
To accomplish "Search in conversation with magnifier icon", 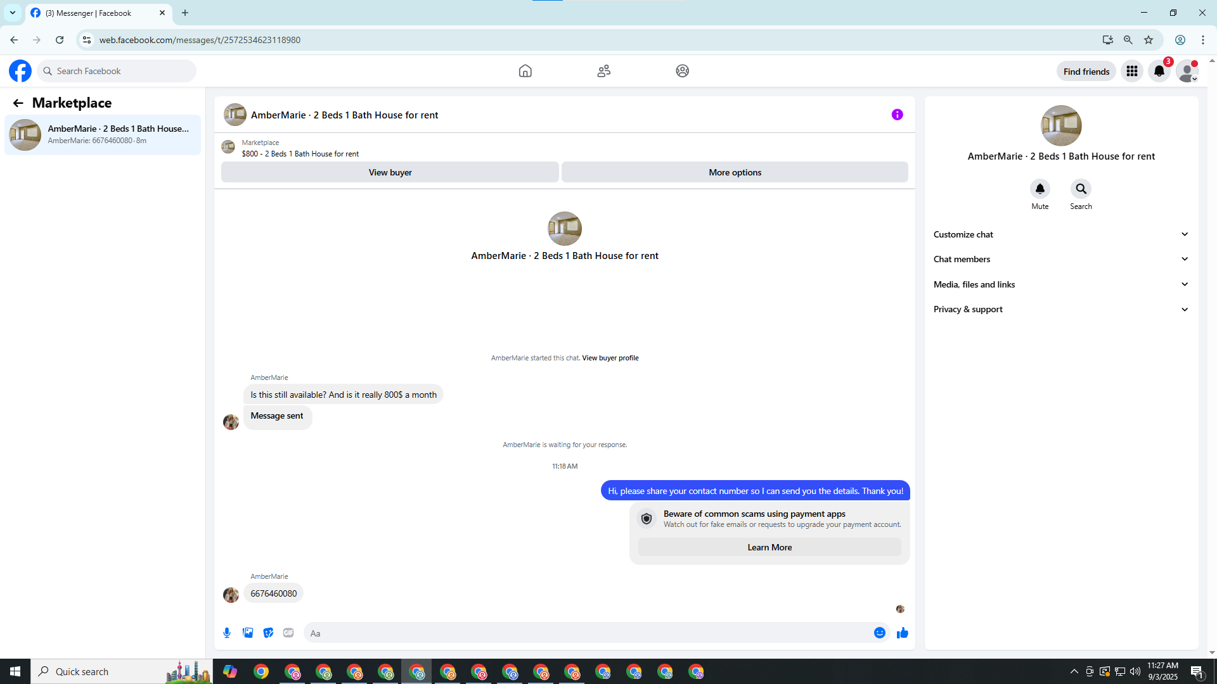I will 1081,189.
